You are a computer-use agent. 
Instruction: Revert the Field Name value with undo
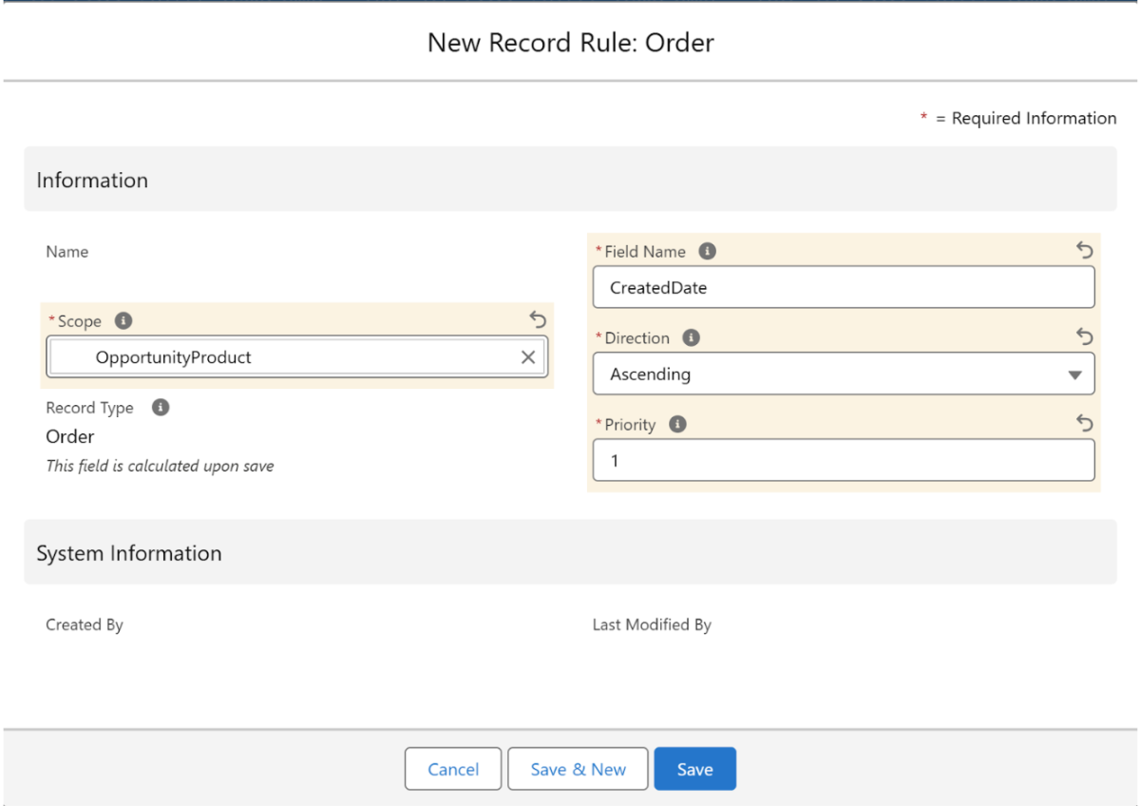[x=1084, y=250]
